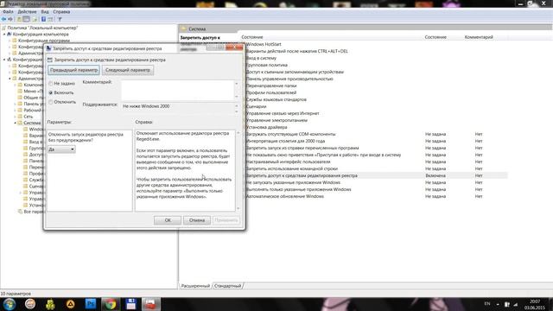The height and width of the screenshot is (311, 553).
Task: Click the floppy disk icon on taskbar
Action: [x=130, y=304]
